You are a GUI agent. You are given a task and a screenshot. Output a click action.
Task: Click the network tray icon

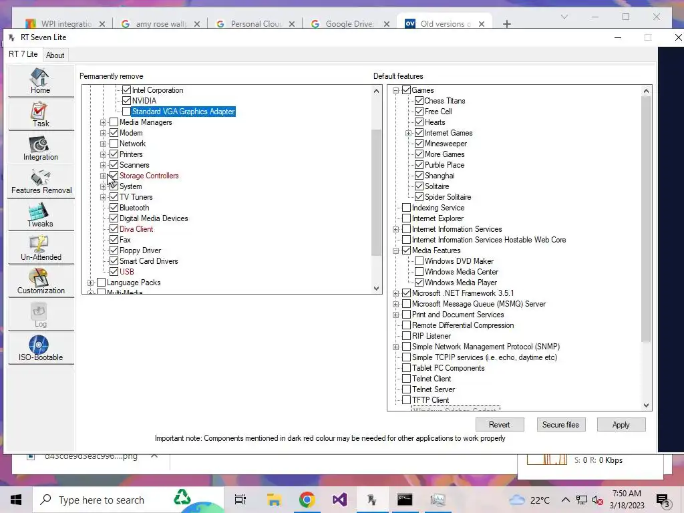tap(582, 500)
